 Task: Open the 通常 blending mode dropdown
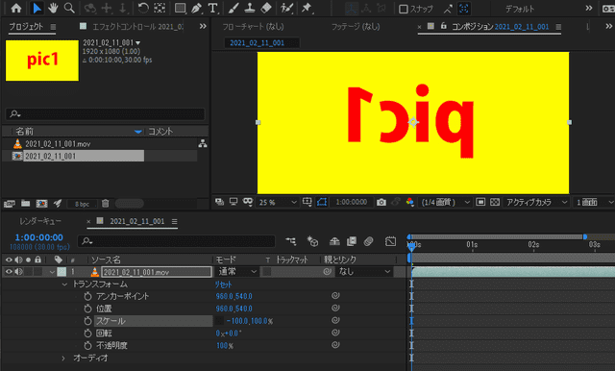click(237, 271)
